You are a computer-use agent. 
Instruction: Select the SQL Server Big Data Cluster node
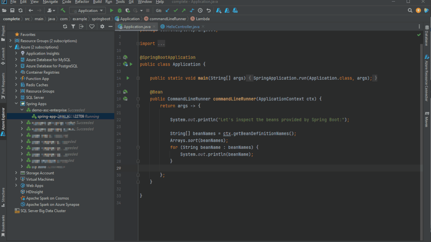[x=43, y=211]
